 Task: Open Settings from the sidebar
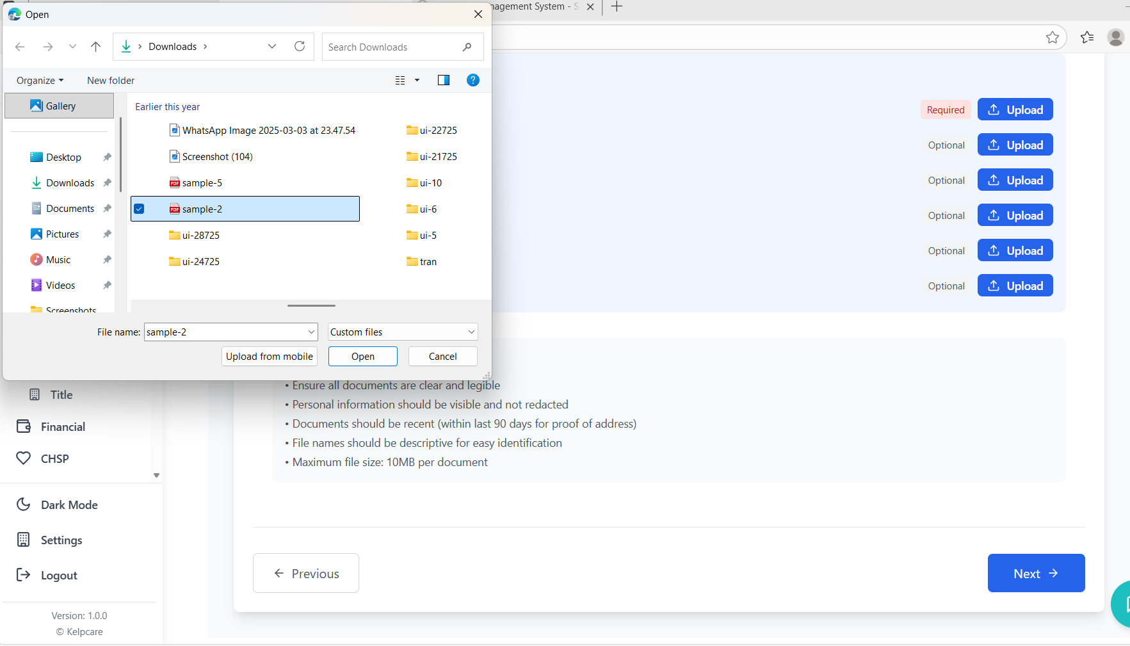61,540
